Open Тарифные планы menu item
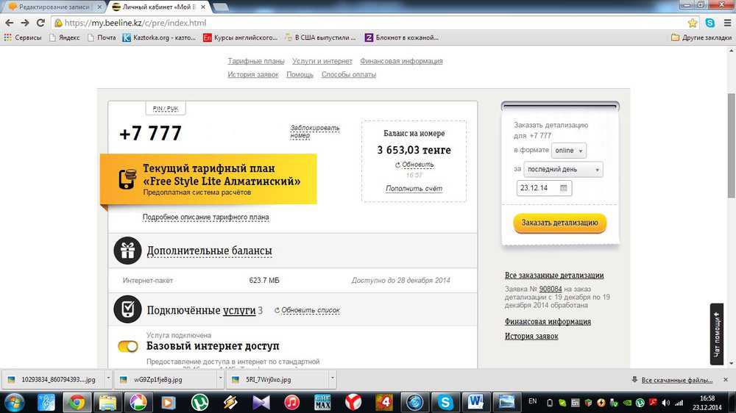 pyautogui.click(x=256, y=61)
